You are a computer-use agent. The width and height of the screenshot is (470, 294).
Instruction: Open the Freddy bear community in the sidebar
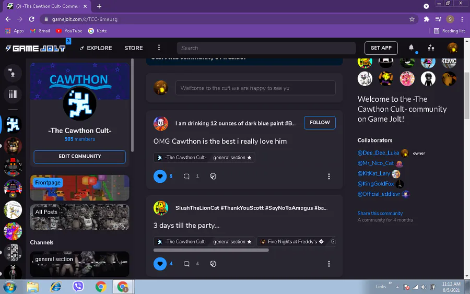coord(13,146)
